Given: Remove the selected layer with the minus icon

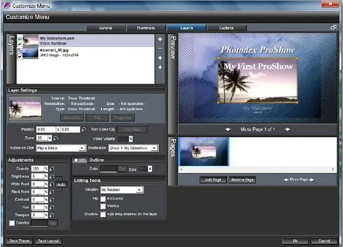Looking at the screenshot, I should tap(160, 48).
